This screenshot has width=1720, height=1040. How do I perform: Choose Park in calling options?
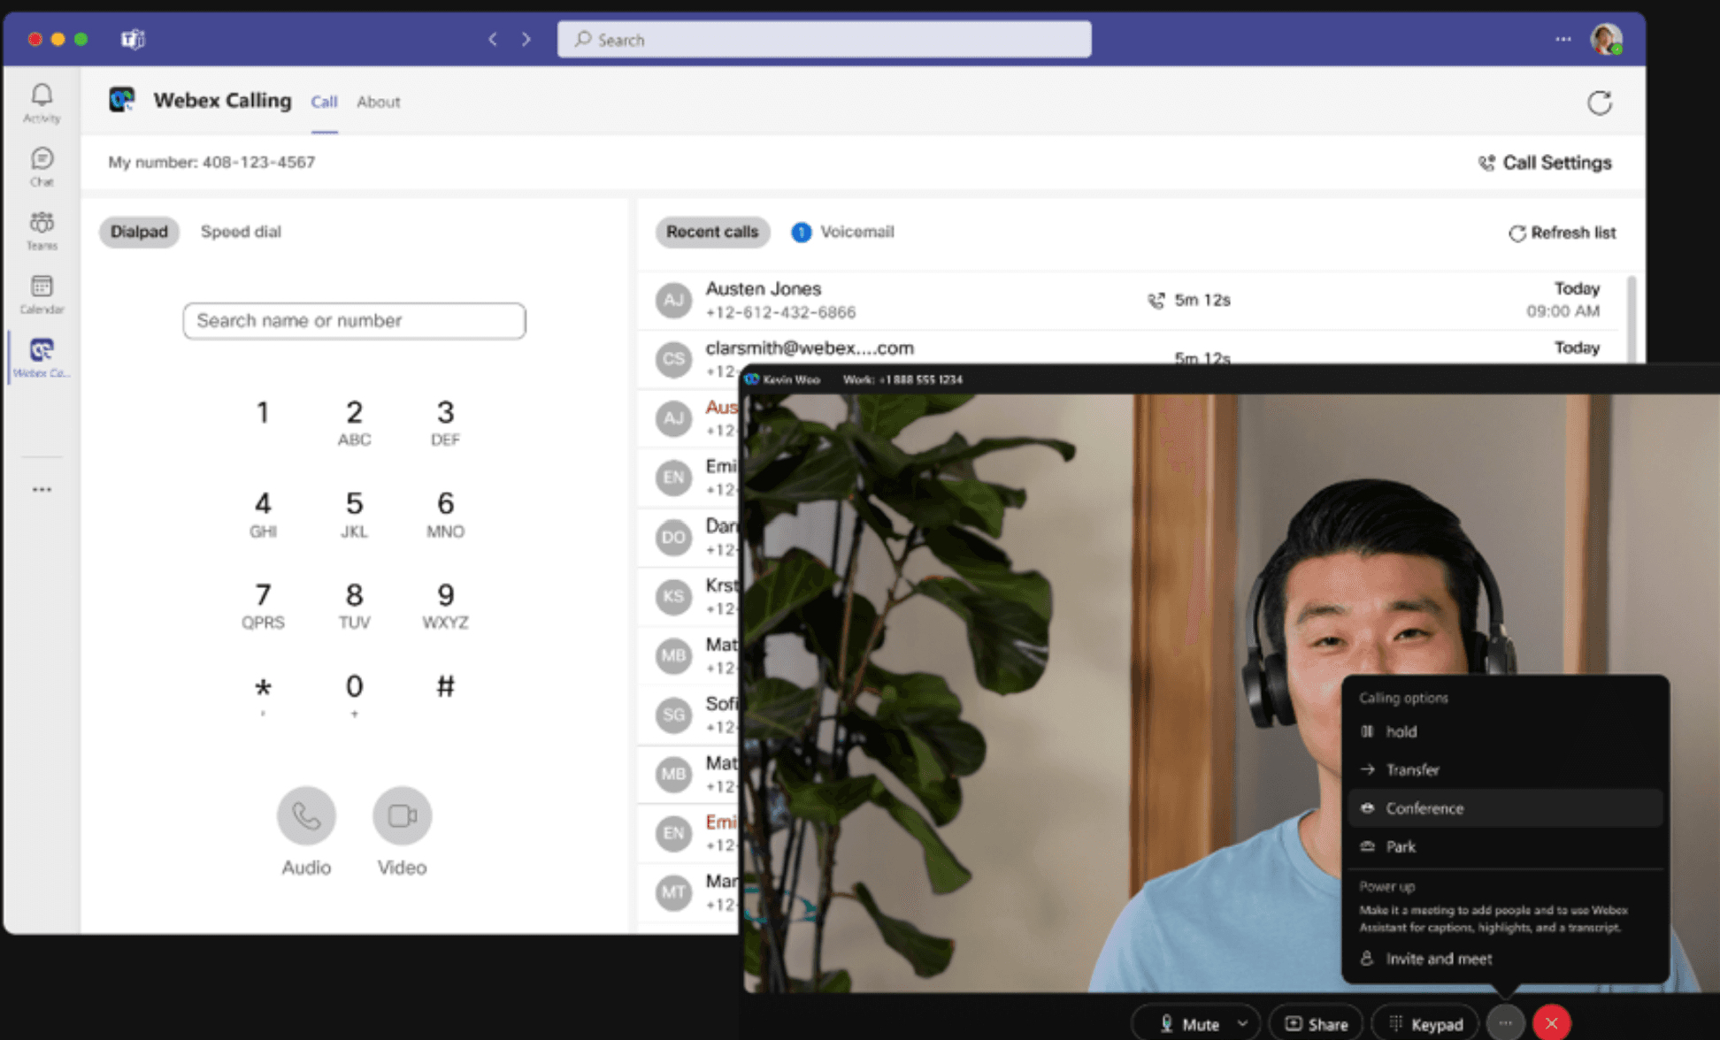[x=1504, y=846]
